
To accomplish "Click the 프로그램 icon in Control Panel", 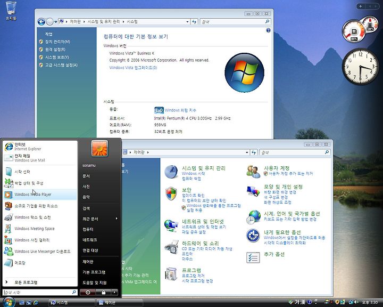I will (171, 274).
